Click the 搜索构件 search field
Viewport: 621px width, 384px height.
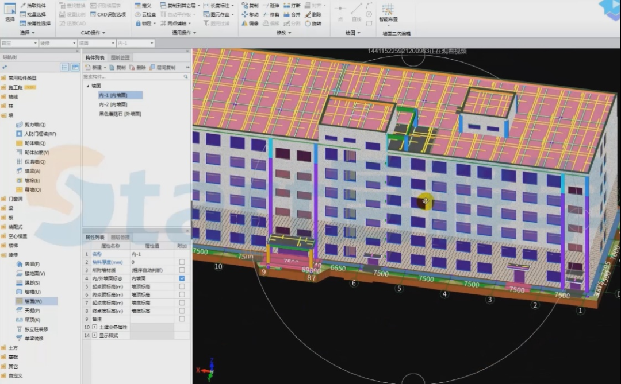tap(136, 77)
